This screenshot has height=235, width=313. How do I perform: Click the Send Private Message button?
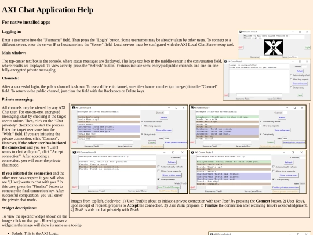tap(169, 187)
